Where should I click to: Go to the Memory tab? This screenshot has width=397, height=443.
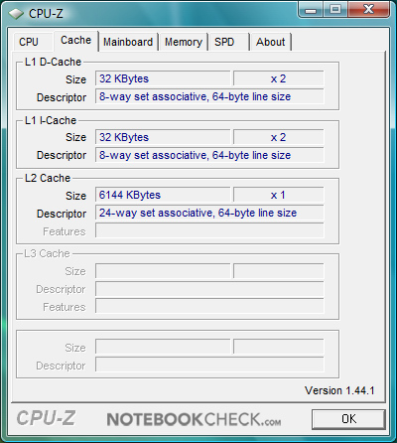pyautogui.click(x=184, y=42)
